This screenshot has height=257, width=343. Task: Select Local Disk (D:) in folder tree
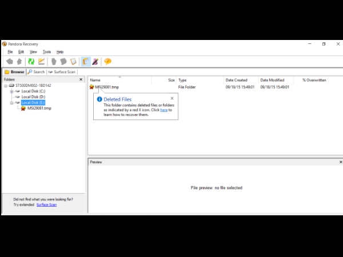(x=33, y=97)
